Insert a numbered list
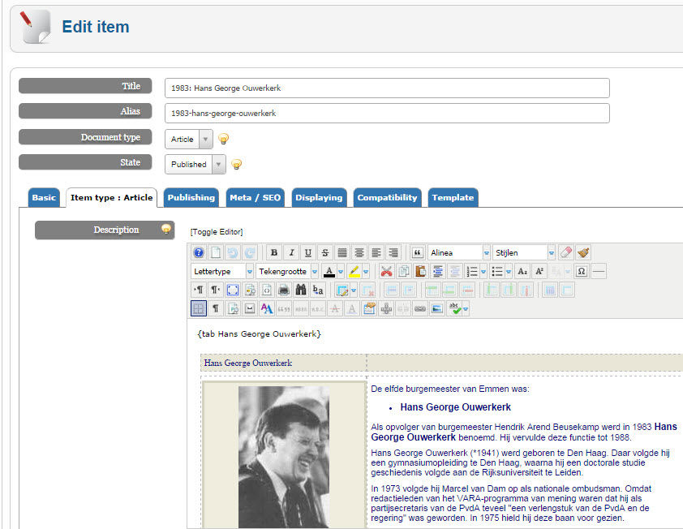Image resolution: width=683 pixels, height=529 pixels. point(472,272)
